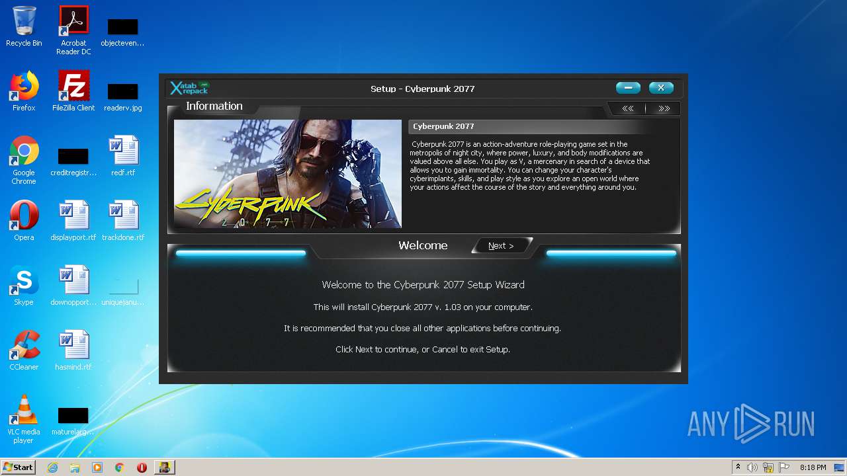Screen dimensions: 847x476
Task: Select the uniquejanu desktop file
Action: pos(123,291)
